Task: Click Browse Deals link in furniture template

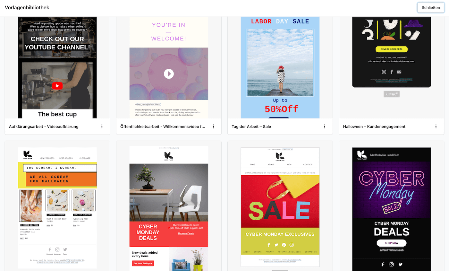Action: point(186,233)
